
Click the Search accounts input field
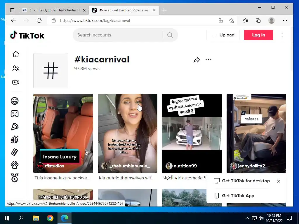(118, 35)
